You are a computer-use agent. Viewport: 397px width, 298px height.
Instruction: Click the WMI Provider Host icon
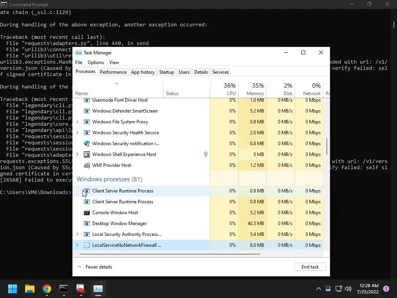pyautogui.click(x=86, y=165)
